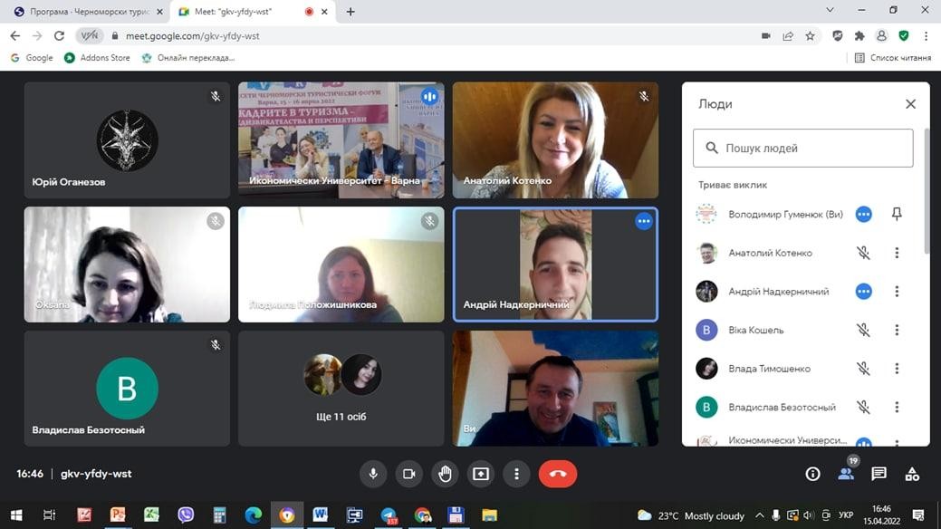Screen dimensions: 941x529
Task: Open the Ще 11 осіб tile
Action: coord(341,389)
